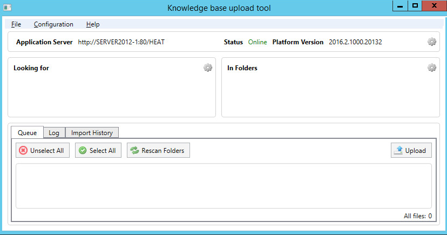Maximize the Knowledge base upload tool window
This screenshot has width=447, height=235.
coord(415,5)
